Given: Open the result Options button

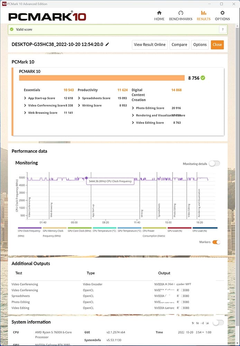Looking at the screenshot, I should coord(200,45).
